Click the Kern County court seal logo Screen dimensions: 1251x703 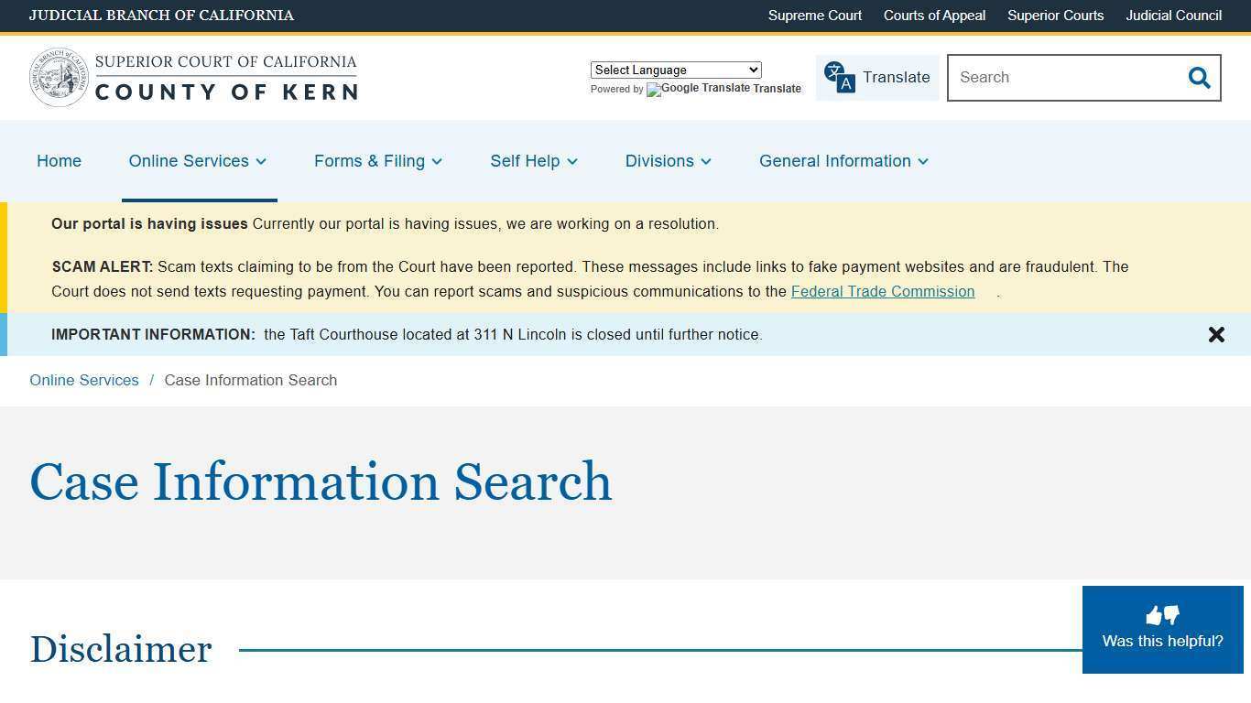pos(59,77)
